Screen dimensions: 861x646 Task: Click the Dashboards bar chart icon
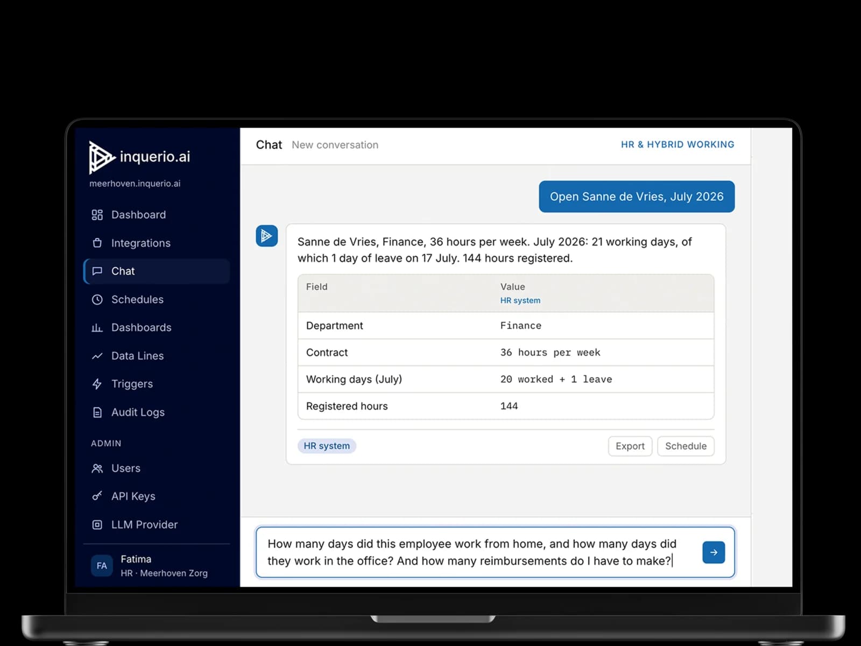[97, 327]
